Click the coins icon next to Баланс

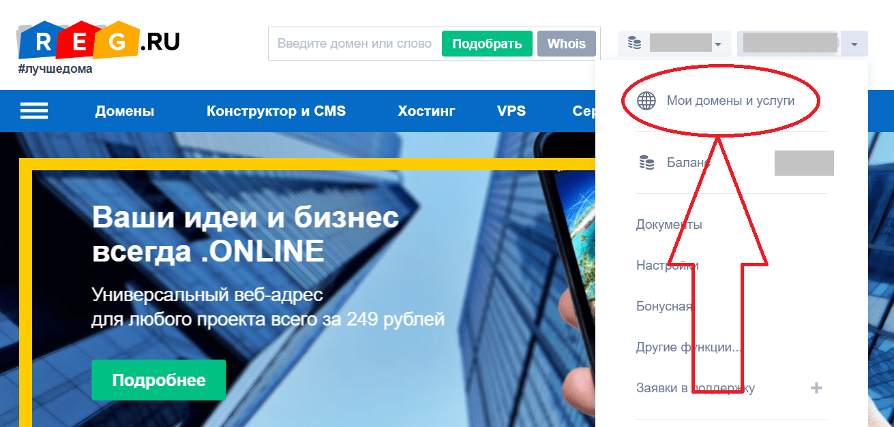pos(646,163)
